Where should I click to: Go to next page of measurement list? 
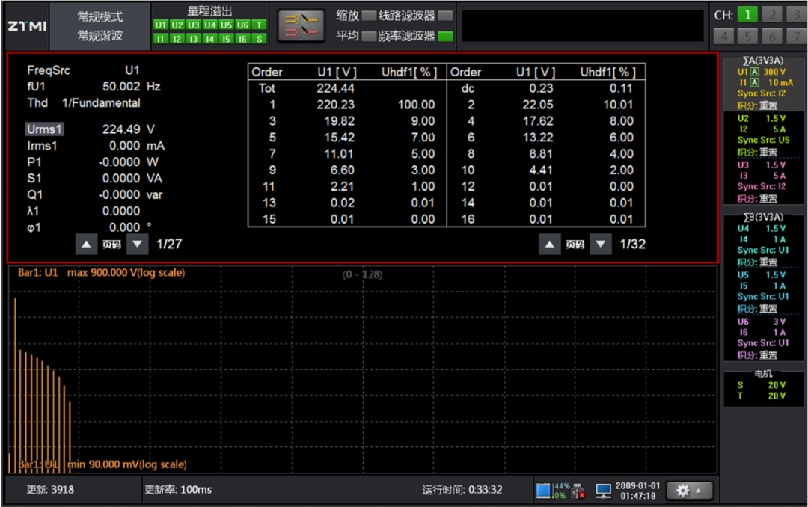click(137, 244)
